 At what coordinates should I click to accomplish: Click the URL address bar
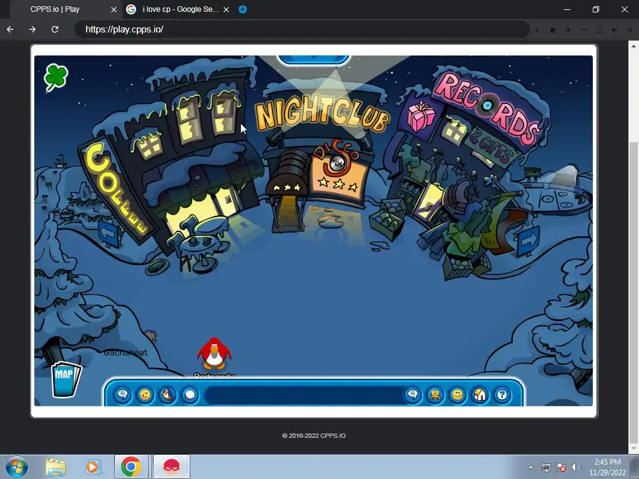(x=301, y=29)
